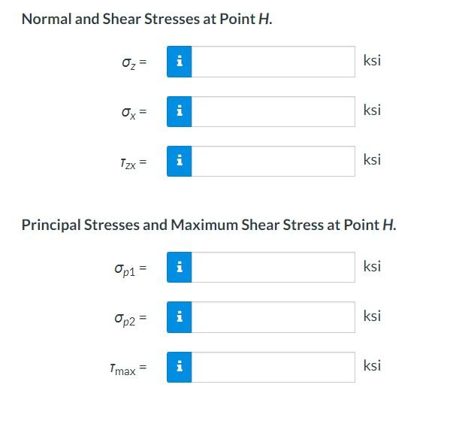453x445 pixels.
Task: Click into the τzx answer field
Action: (x=273, y=161)
